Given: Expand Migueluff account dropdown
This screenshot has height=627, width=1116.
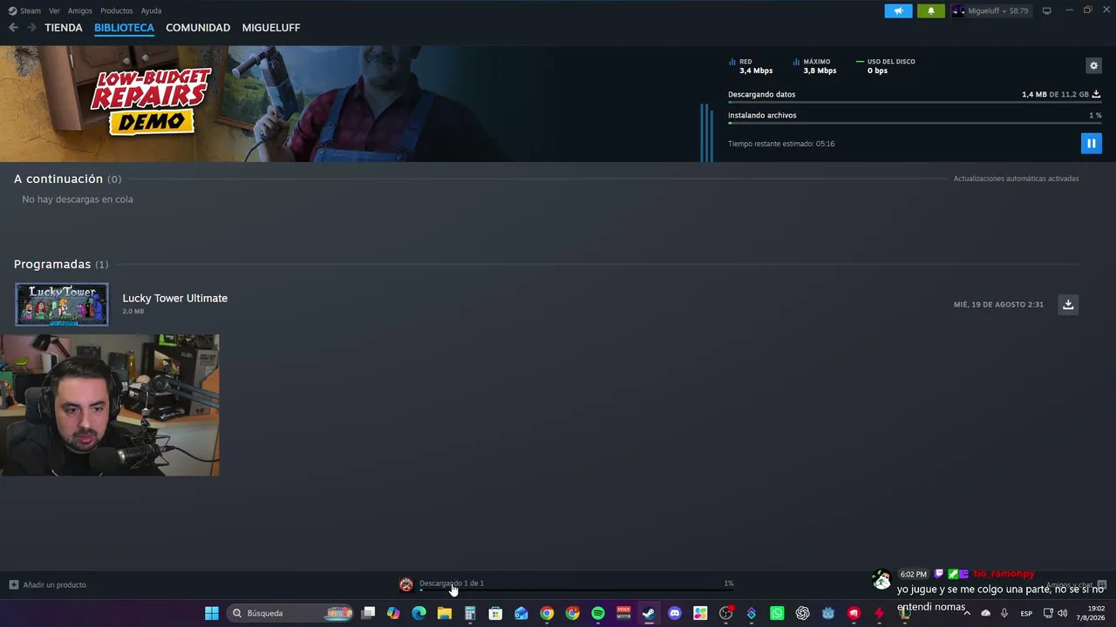Looking at the screenshot, I should (x=990, y=11).
